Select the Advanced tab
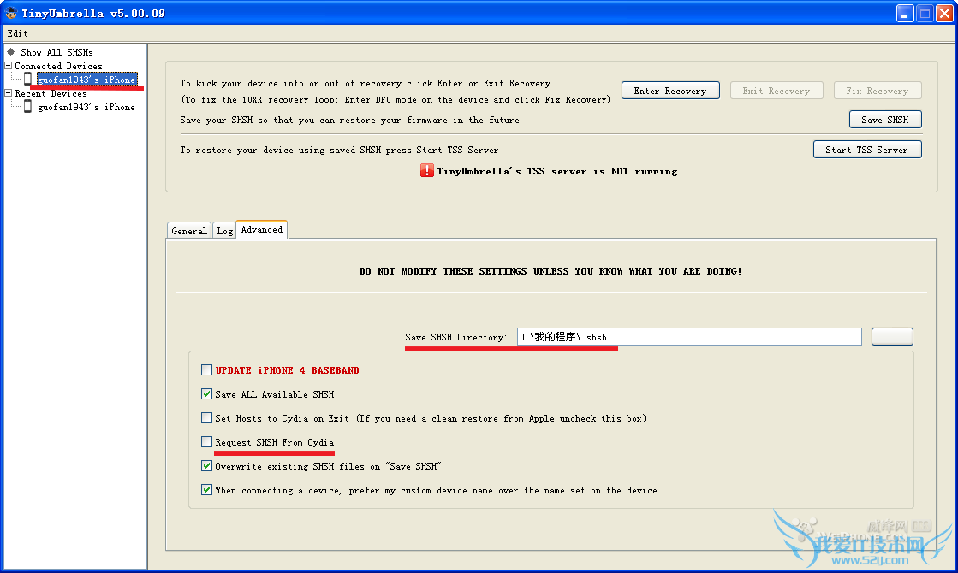 point(261,229)
